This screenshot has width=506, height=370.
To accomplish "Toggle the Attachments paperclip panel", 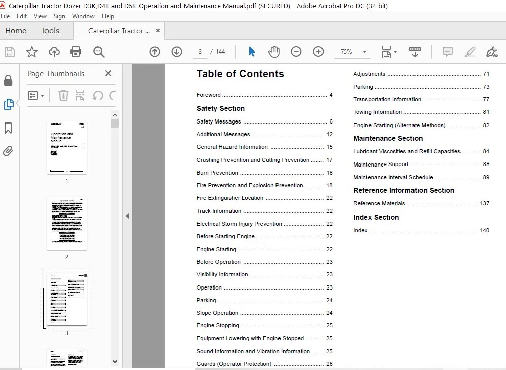I will tap(8, 151).
